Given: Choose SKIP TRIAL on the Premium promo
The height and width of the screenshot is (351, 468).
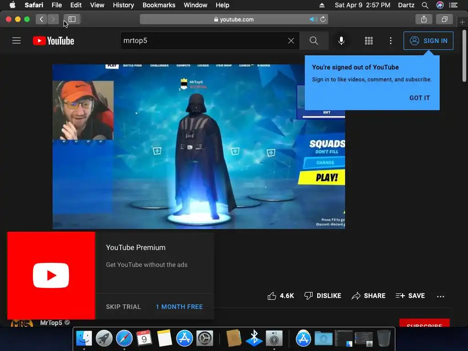Looking at the screenshot, I should [x=123, y=307].
